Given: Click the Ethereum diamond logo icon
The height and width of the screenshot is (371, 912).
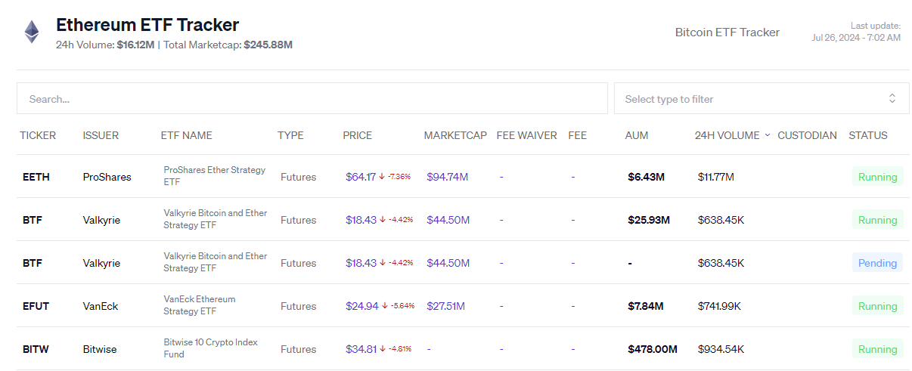Looking at the screenshot, I should (x=31, y=32).
